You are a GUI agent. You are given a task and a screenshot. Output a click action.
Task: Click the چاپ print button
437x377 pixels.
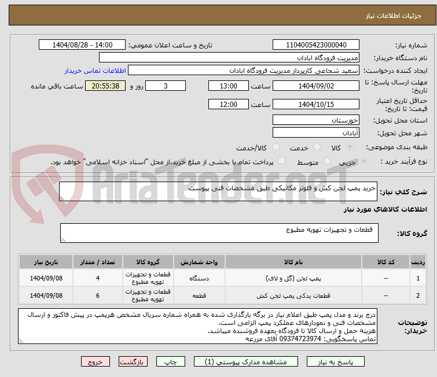(171, 362)
